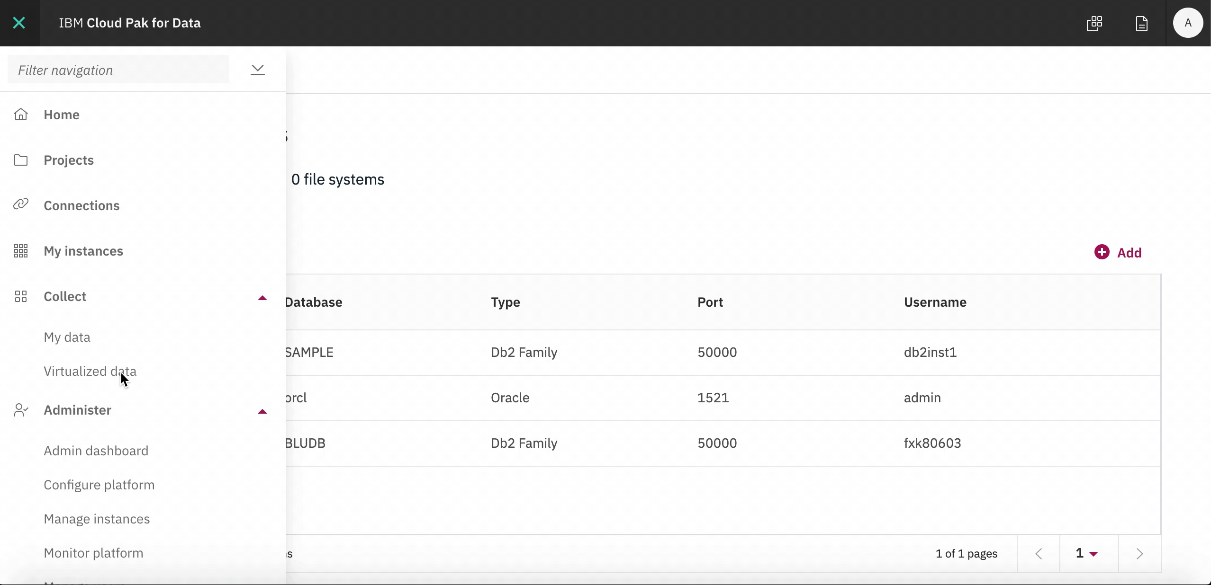Go to next page arrow
Image resolution: width=1211 pixels, height=585 pixels.
1139,553
